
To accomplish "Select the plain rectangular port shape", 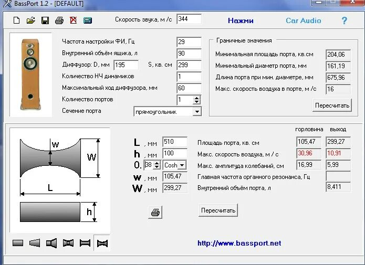I will pos(18,243).
